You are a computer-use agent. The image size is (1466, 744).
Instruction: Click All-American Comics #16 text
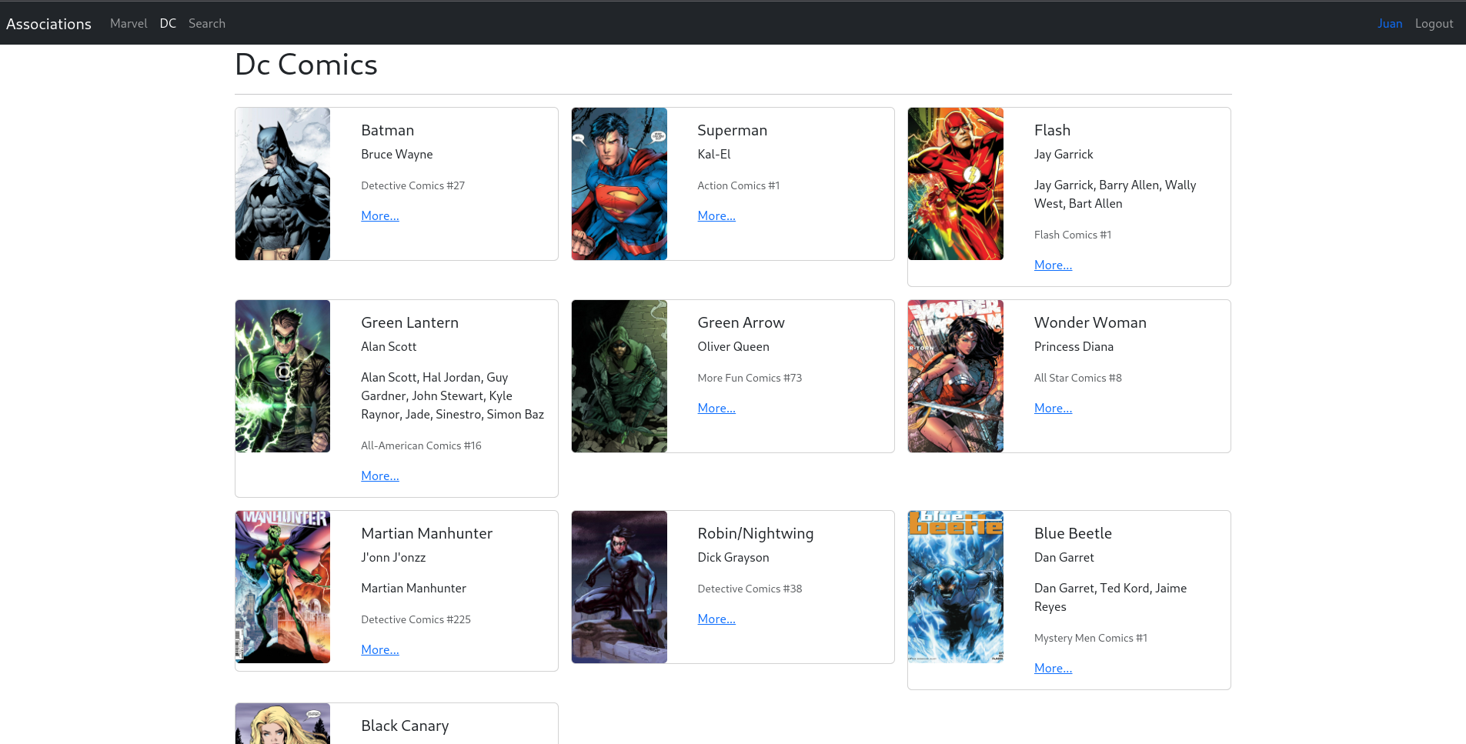pos(422,446)
